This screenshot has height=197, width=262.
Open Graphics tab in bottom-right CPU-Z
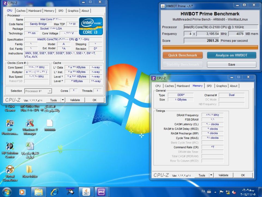pos(221,86)
